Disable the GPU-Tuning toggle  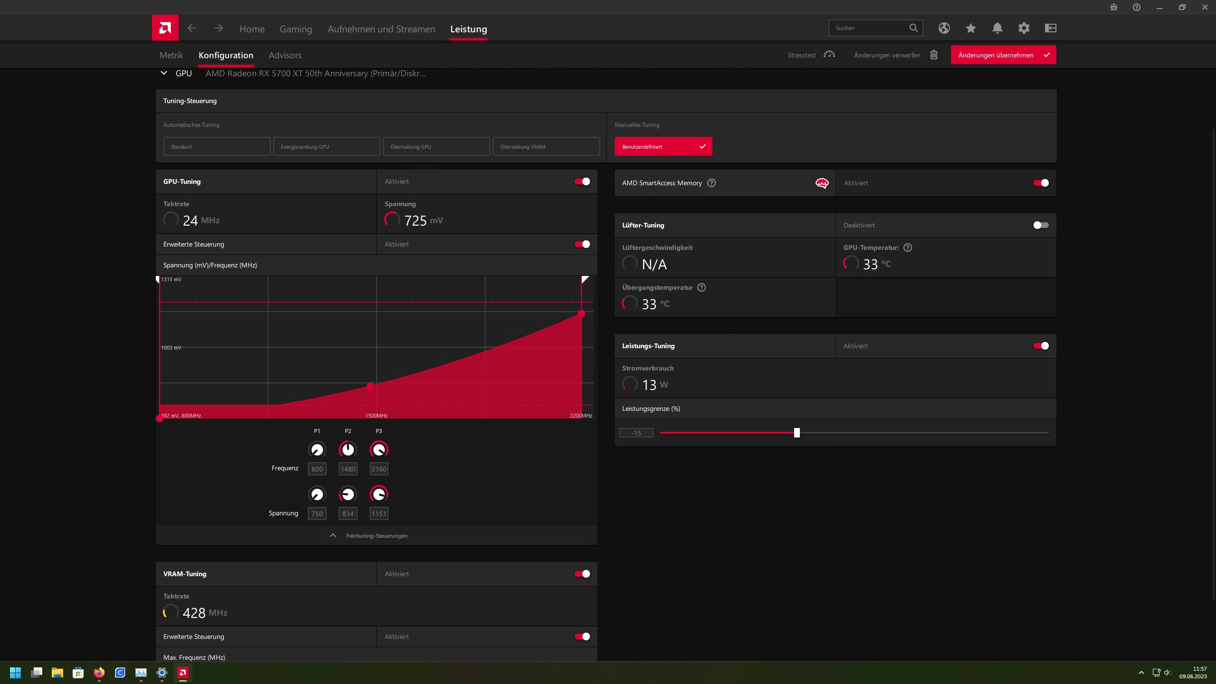582,181
